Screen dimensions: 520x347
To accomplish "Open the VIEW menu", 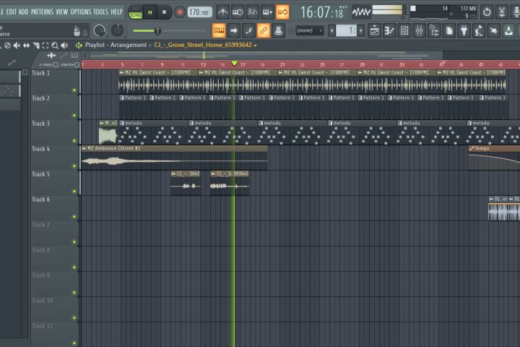I will (x=61, y=12).
